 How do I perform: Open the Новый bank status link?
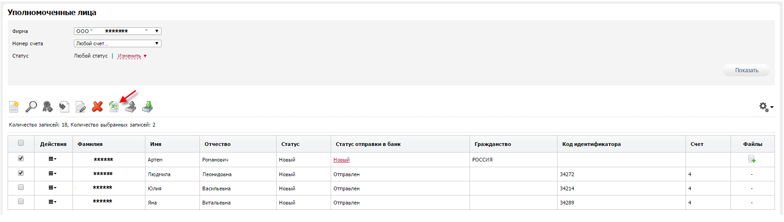pos(342,160)
